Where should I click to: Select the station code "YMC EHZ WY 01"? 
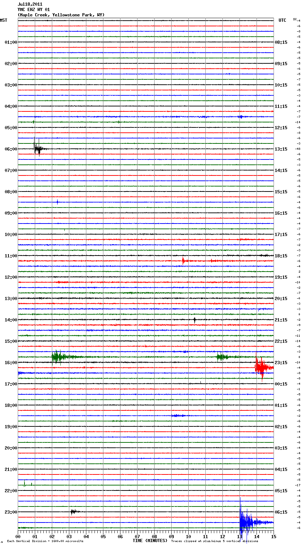(x=34, y=10)
